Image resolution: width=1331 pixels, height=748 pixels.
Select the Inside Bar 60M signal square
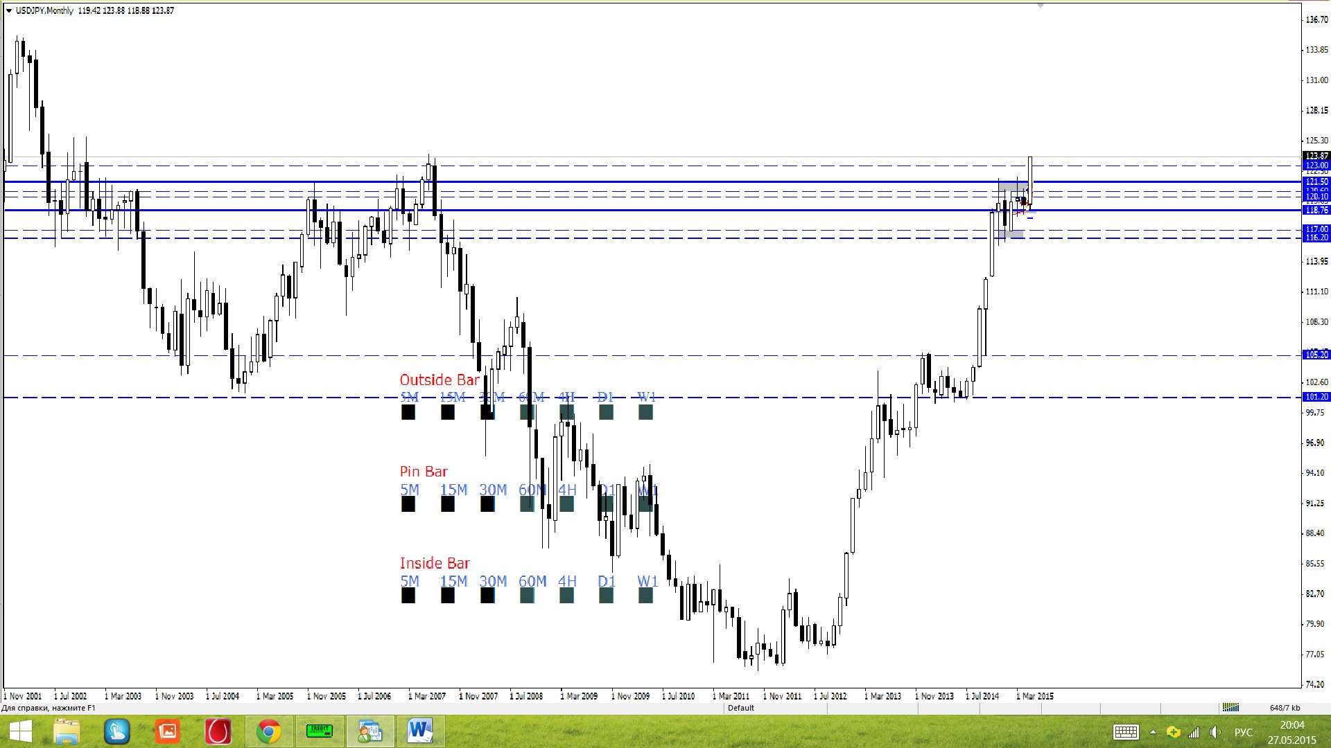527,596
